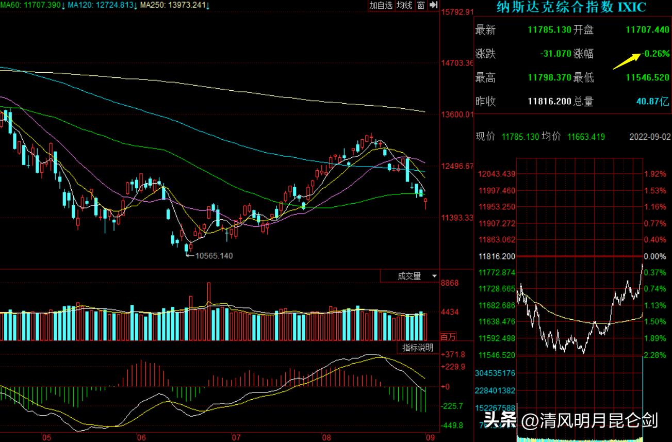Click the +229.9 MACD axis label
672x442 pixels.
453,367
